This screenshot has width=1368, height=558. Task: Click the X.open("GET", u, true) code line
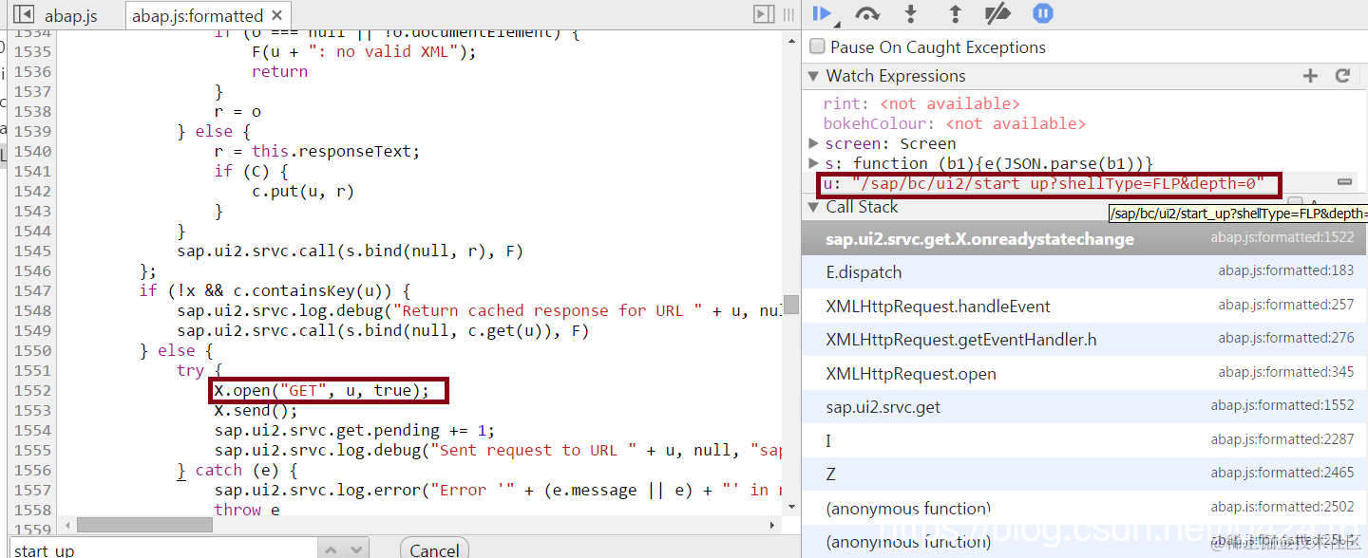[x=321, y=390]
